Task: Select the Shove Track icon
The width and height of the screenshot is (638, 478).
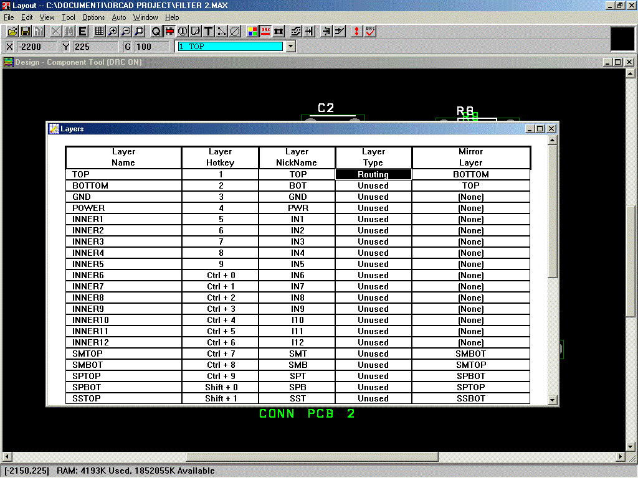Action: coord(309,31)
